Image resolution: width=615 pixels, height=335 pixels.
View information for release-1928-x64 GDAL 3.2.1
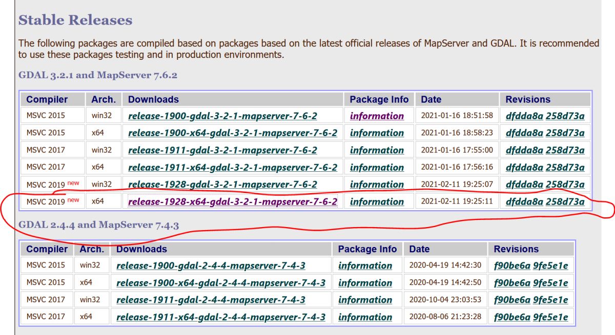click(x=377, y=202)
